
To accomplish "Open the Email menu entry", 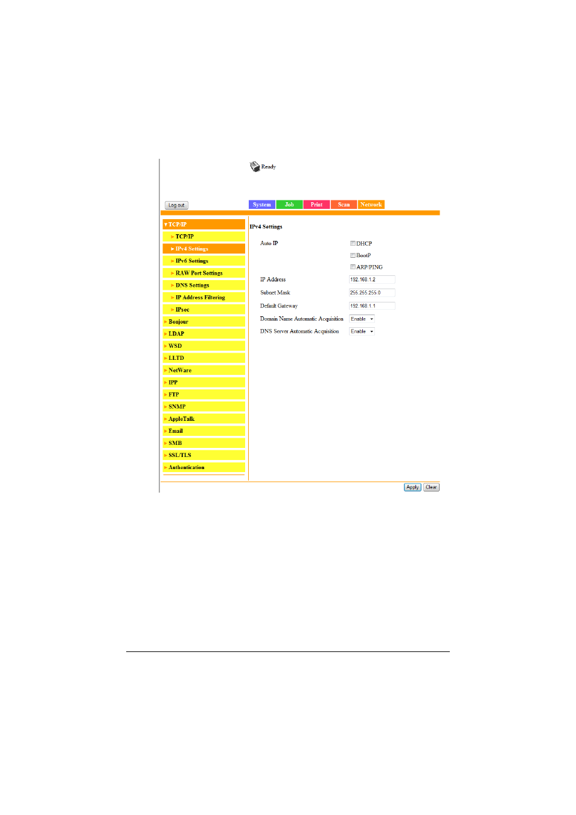I will (204, 431).
